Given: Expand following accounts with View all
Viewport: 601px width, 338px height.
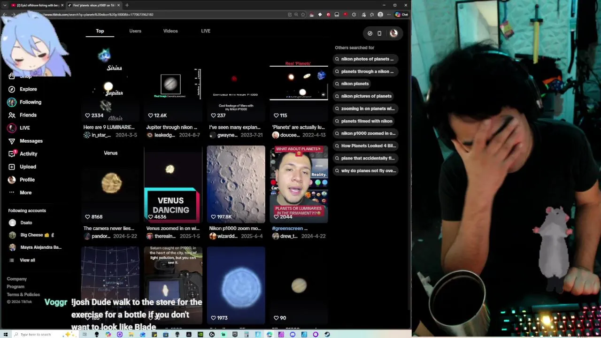Looking at the screenshot, I should (27, 260).
